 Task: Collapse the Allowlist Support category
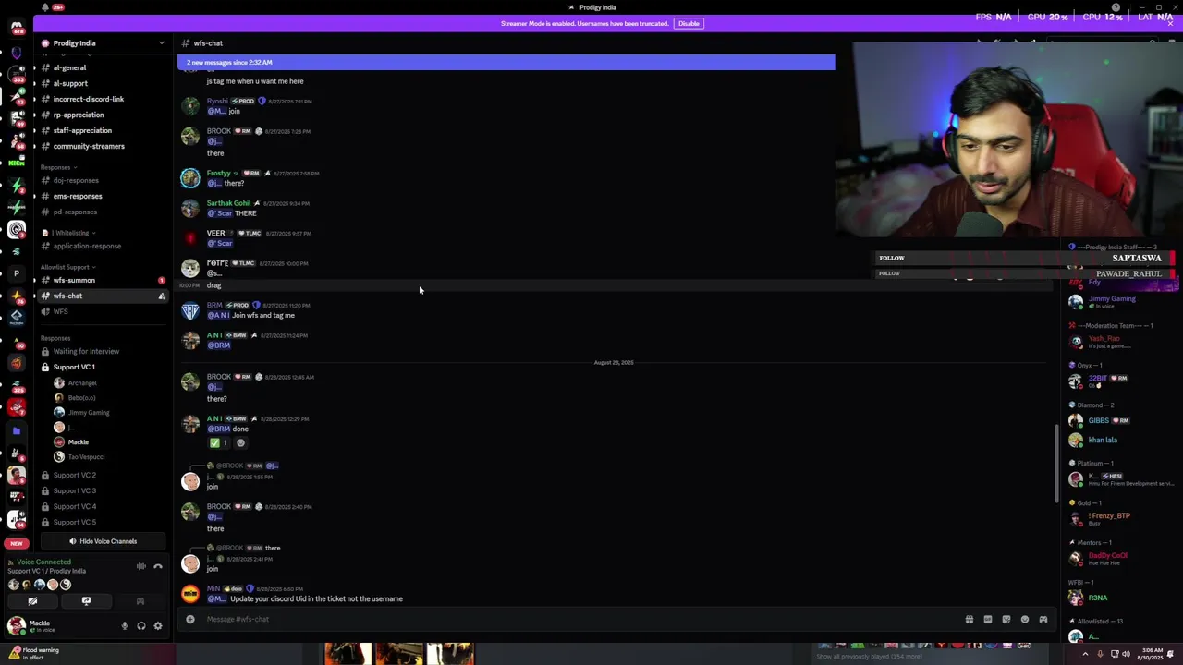68,267
